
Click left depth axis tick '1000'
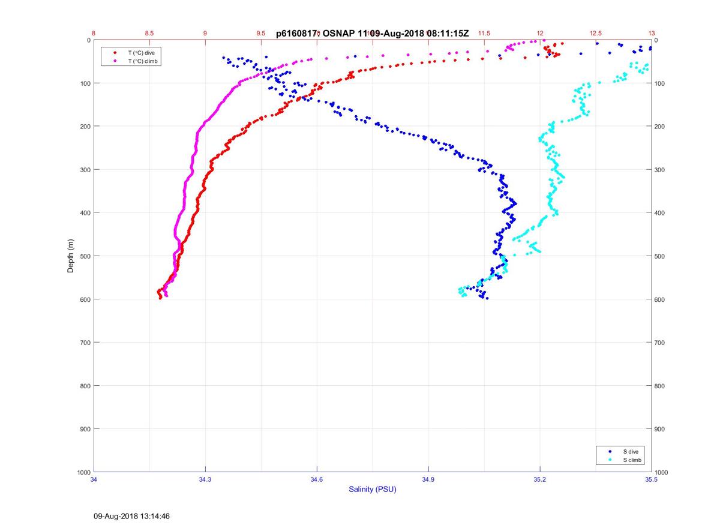(83, 472)
